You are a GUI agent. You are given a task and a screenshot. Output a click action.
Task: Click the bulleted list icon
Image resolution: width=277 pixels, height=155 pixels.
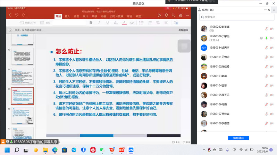click(x=141, y=23)
